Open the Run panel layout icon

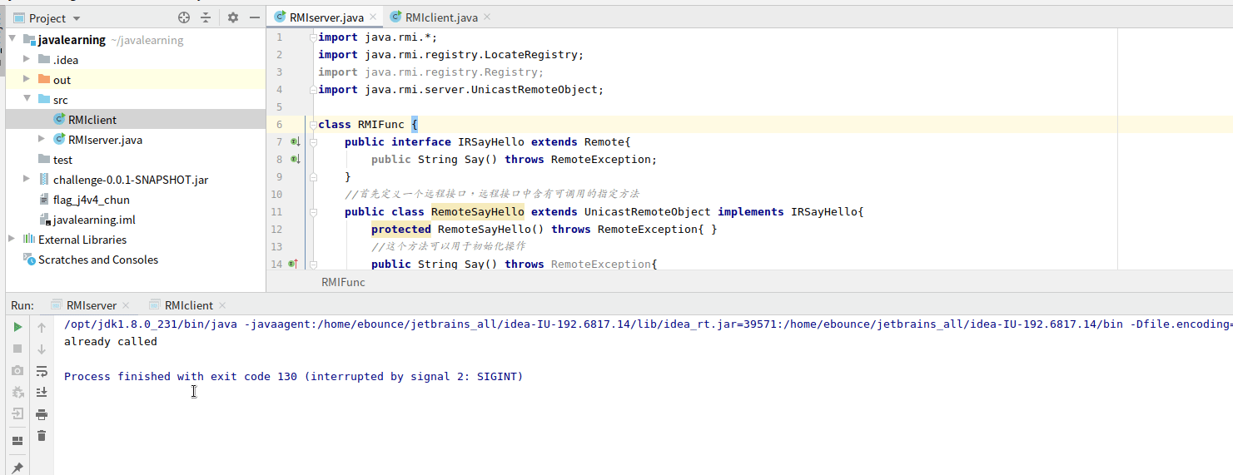[17, 441]
